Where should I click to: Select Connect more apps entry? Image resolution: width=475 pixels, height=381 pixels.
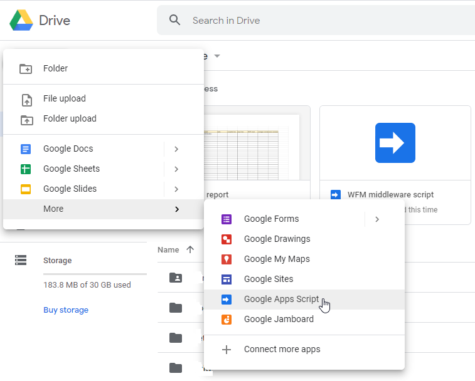coord(304,349)
